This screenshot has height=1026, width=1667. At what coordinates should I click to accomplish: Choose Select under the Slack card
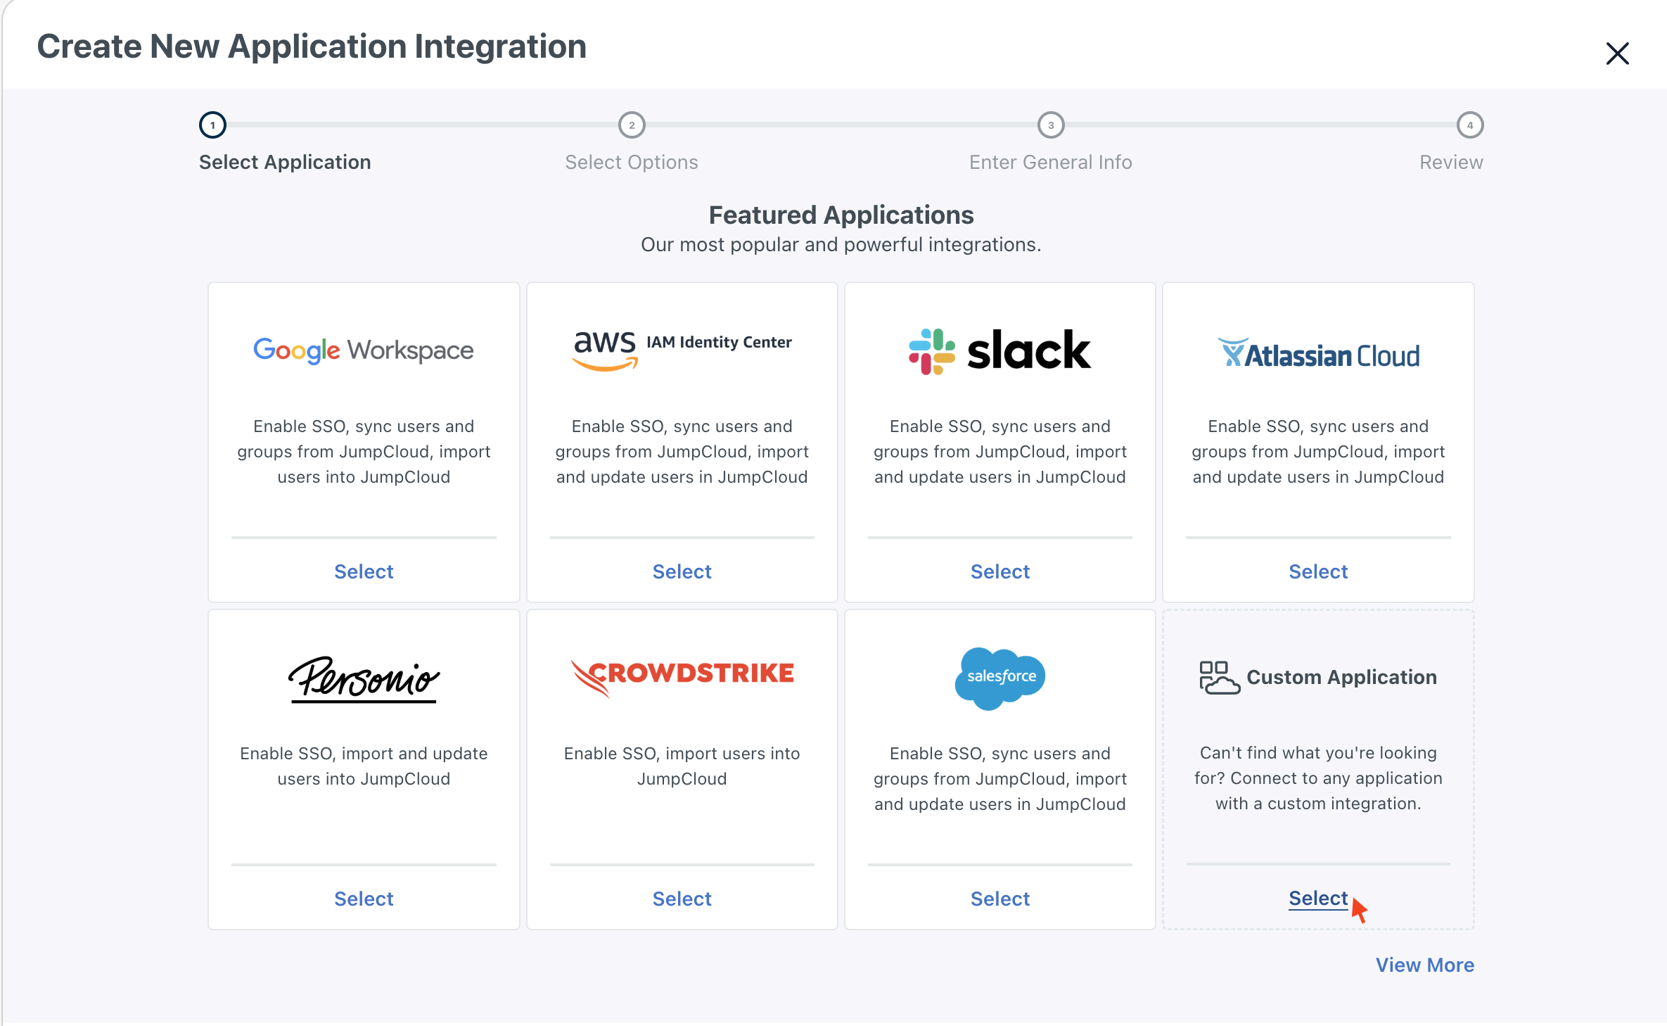click(999, 571)
